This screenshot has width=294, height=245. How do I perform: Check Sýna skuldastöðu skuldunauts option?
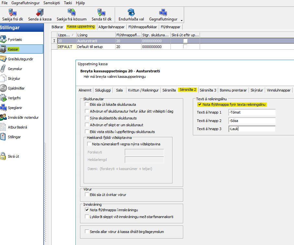87,118
